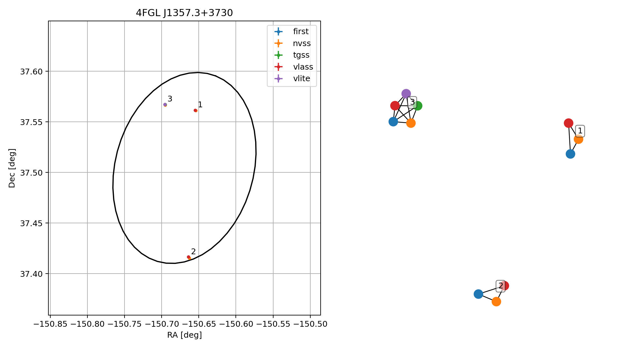Click the −150.80 x-axis tick label

point(87,324)
